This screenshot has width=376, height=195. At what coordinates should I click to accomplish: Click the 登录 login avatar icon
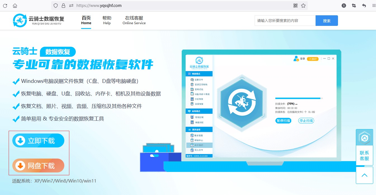295,59
